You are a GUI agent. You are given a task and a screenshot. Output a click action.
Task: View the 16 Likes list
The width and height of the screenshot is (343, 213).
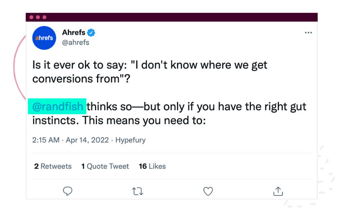152,166
